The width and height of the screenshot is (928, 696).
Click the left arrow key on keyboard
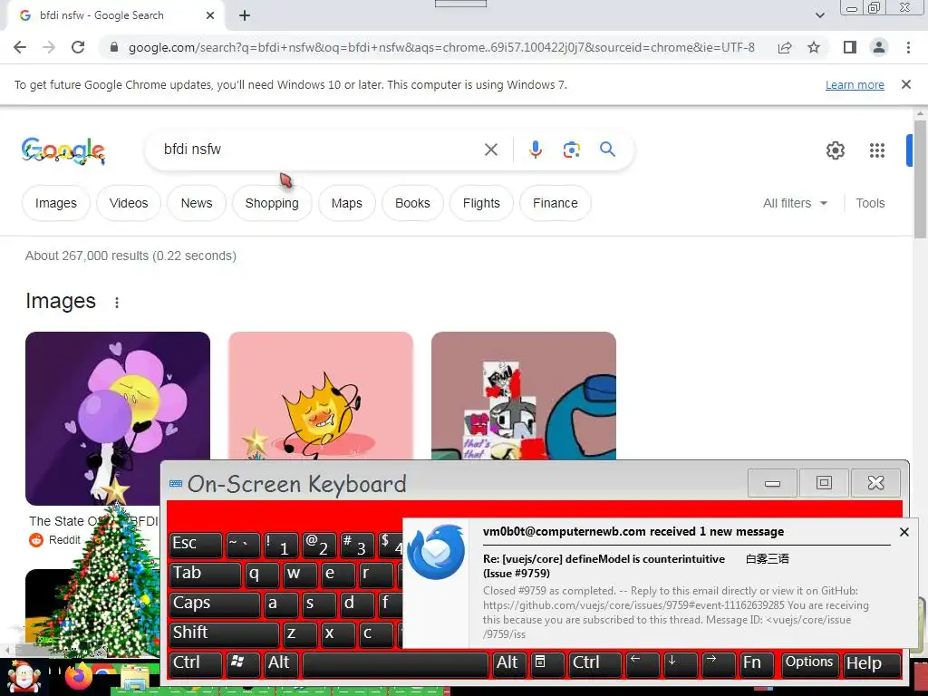tap(642, 663)
